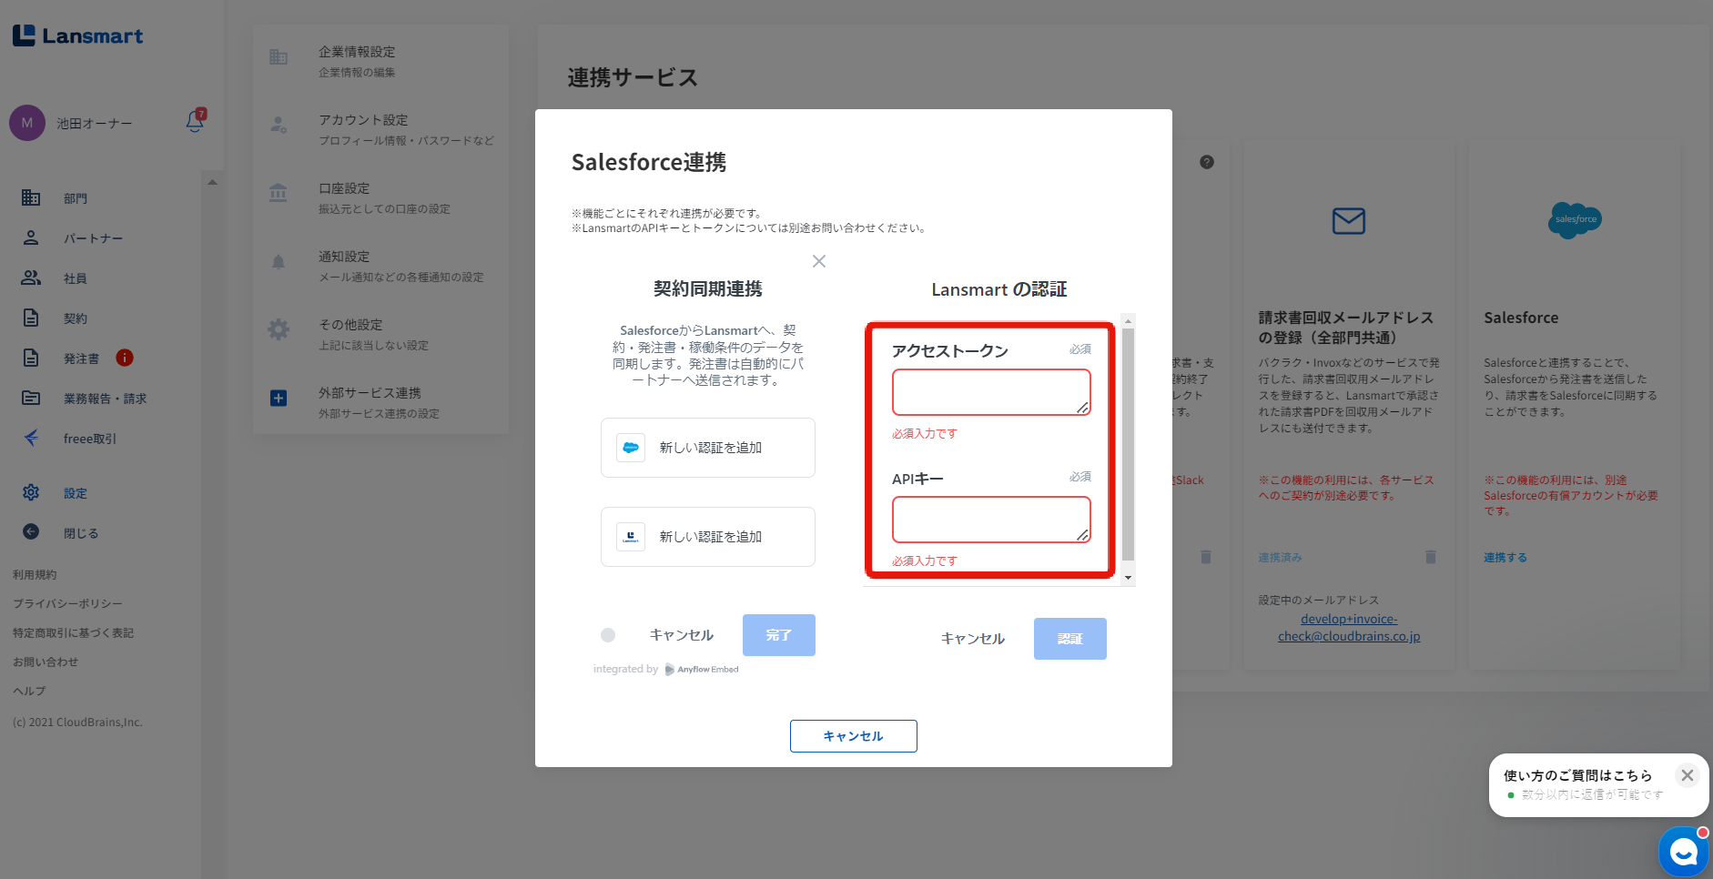Collapse the sidebar with 閉じる
1713x879 pixels.
pyautogui.click(x=81, y=533)
